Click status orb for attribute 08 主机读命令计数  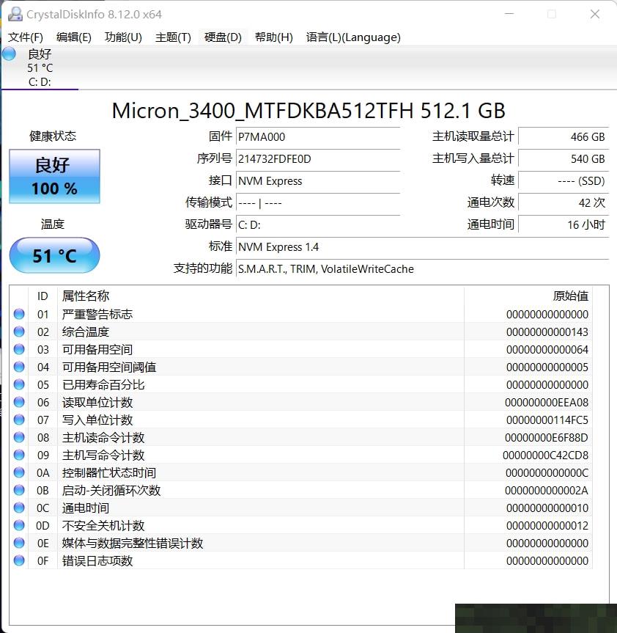point(19,437)
